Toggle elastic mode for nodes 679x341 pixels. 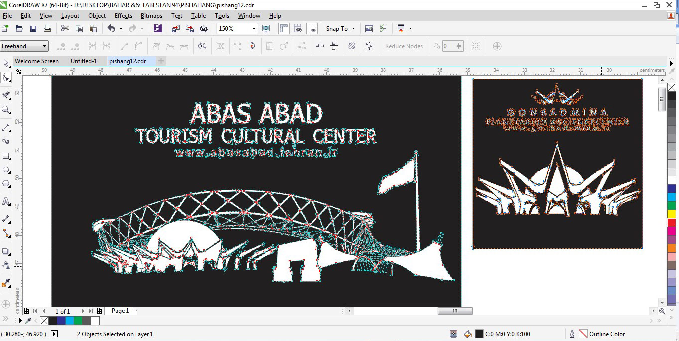click(351, 46)
